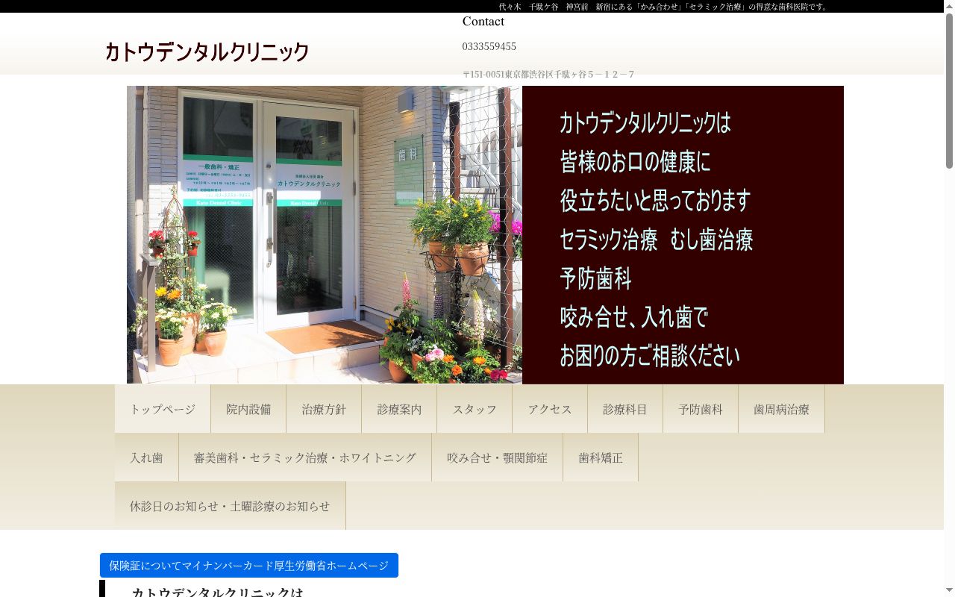Viewport: 955px width, 597px height.
Task: Open 予防歯科 in the menu
Action: (701, 409)
